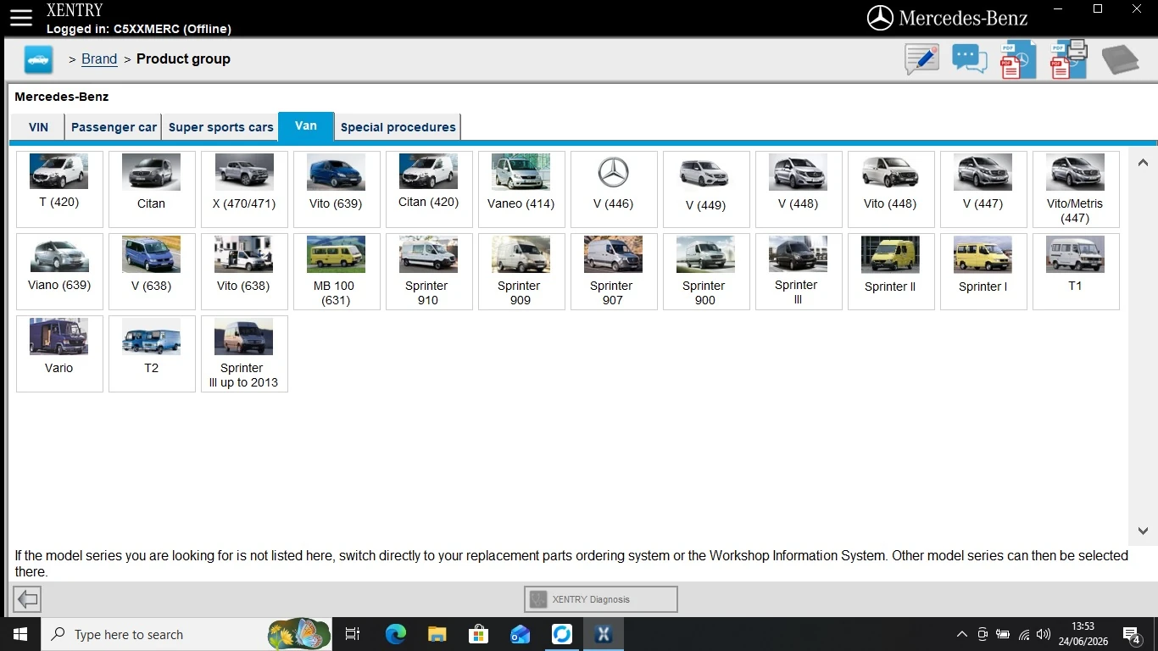Pick the T1 van tile
Viewport: 1158px width, 651px height.
coord(1076,271)
